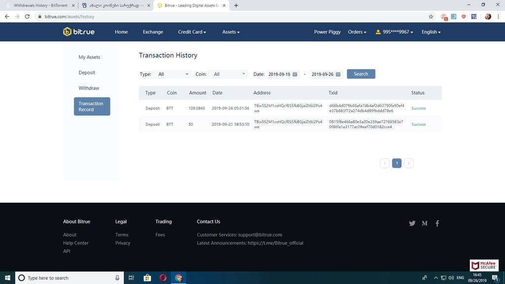The height and width of the screenshot is (284, 505).
Task: Open the Chrome three-dot menu
Action: click(498, 16)
